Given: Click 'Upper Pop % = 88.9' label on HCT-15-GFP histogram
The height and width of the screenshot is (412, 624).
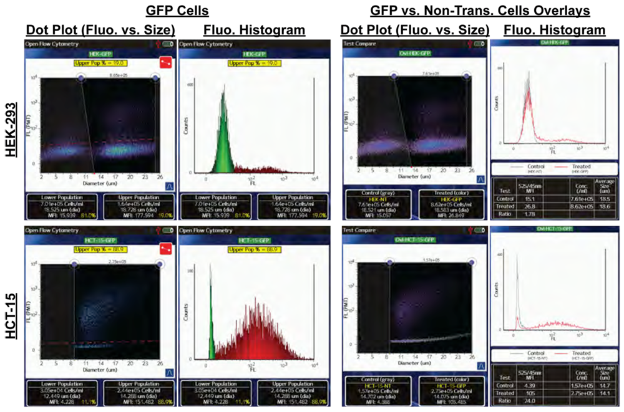Looking at the screenshot, I should [255, 249].
